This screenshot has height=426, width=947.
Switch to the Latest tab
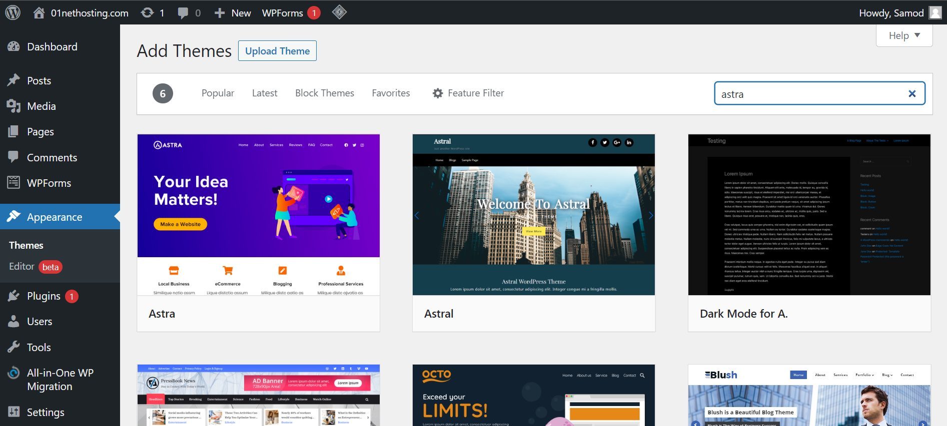(x=265, y=93)
